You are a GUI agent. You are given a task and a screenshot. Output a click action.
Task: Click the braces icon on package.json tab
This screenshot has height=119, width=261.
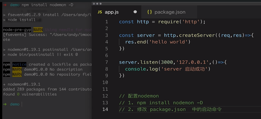coord(150,12)
